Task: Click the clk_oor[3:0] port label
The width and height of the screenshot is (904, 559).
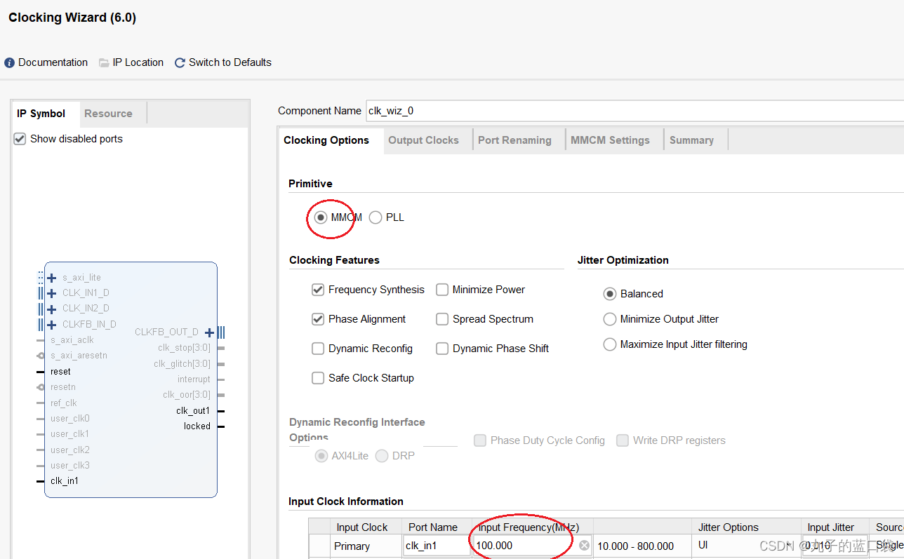Action: (187, 395)
